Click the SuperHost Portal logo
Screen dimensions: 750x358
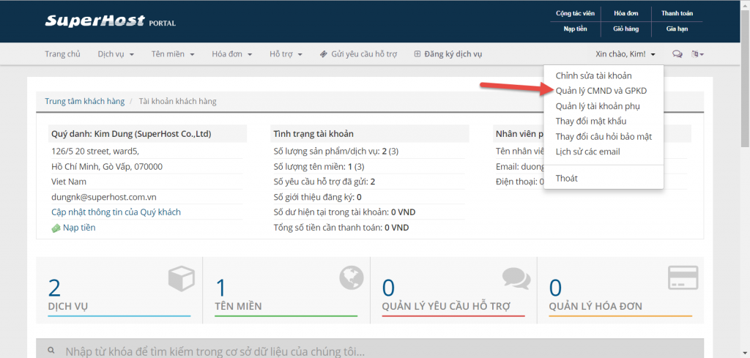pos(110,21)
